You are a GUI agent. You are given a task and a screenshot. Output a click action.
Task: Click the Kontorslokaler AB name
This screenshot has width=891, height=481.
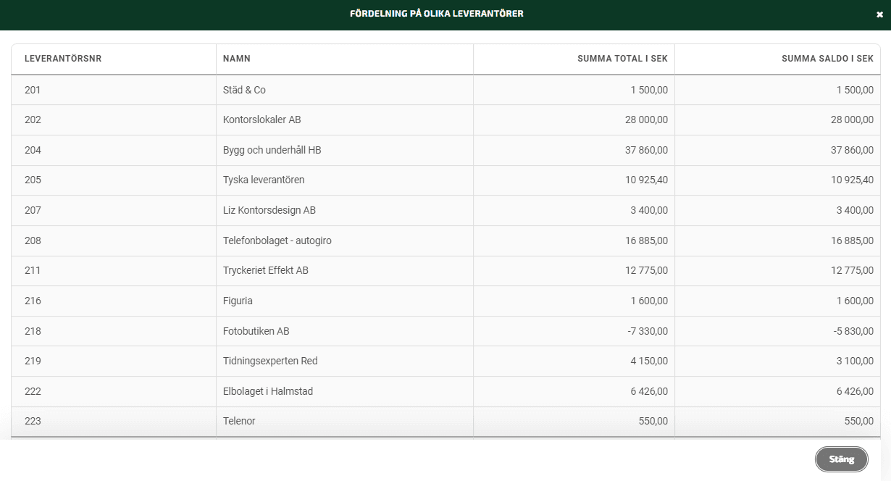coord(262,120)
